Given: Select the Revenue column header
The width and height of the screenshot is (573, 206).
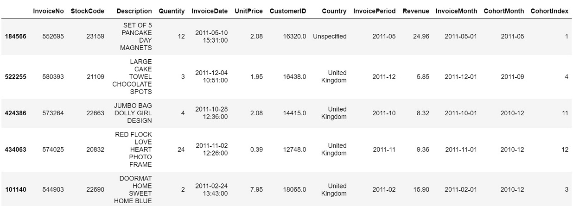Looking at the screenshot, I should click(x=416, y=11).
